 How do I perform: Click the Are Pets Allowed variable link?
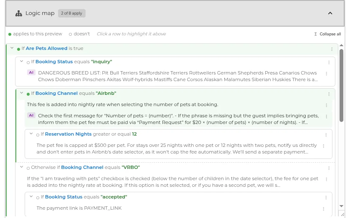(x=46, y=48)
